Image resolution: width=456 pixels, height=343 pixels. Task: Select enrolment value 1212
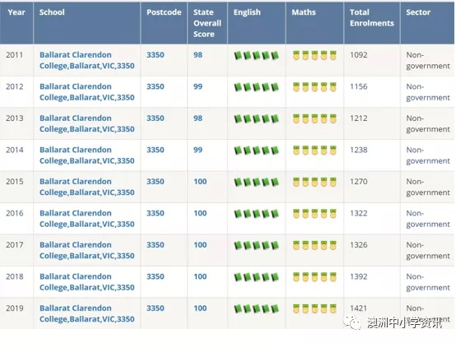click(359, 118)
